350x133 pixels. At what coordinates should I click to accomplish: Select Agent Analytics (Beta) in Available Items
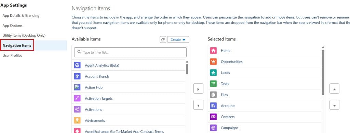coord(102,66)
